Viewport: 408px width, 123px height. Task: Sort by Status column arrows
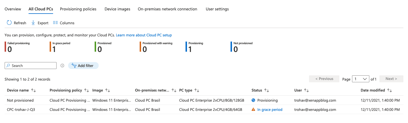[267, 90]
